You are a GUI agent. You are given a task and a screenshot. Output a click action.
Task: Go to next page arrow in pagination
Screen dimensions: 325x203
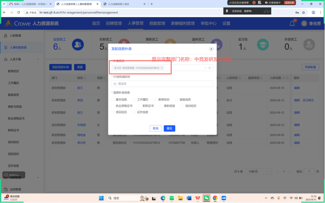click(290, 171)
